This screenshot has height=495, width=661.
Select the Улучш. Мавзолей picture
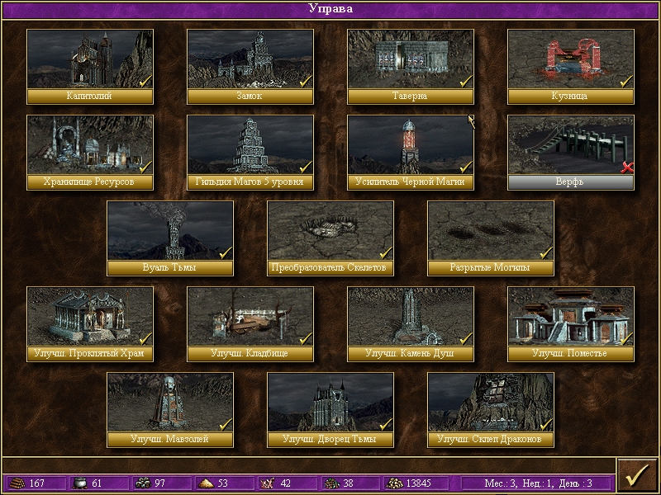pos(170,403)
